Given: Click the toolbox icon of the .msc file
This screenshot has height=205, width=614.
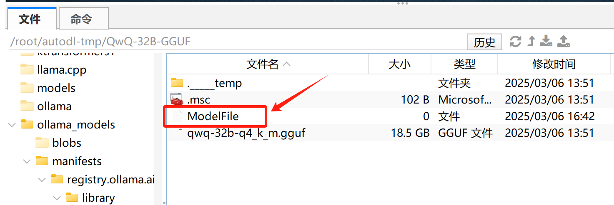Looking at the screenshot, I should point(177,99).
